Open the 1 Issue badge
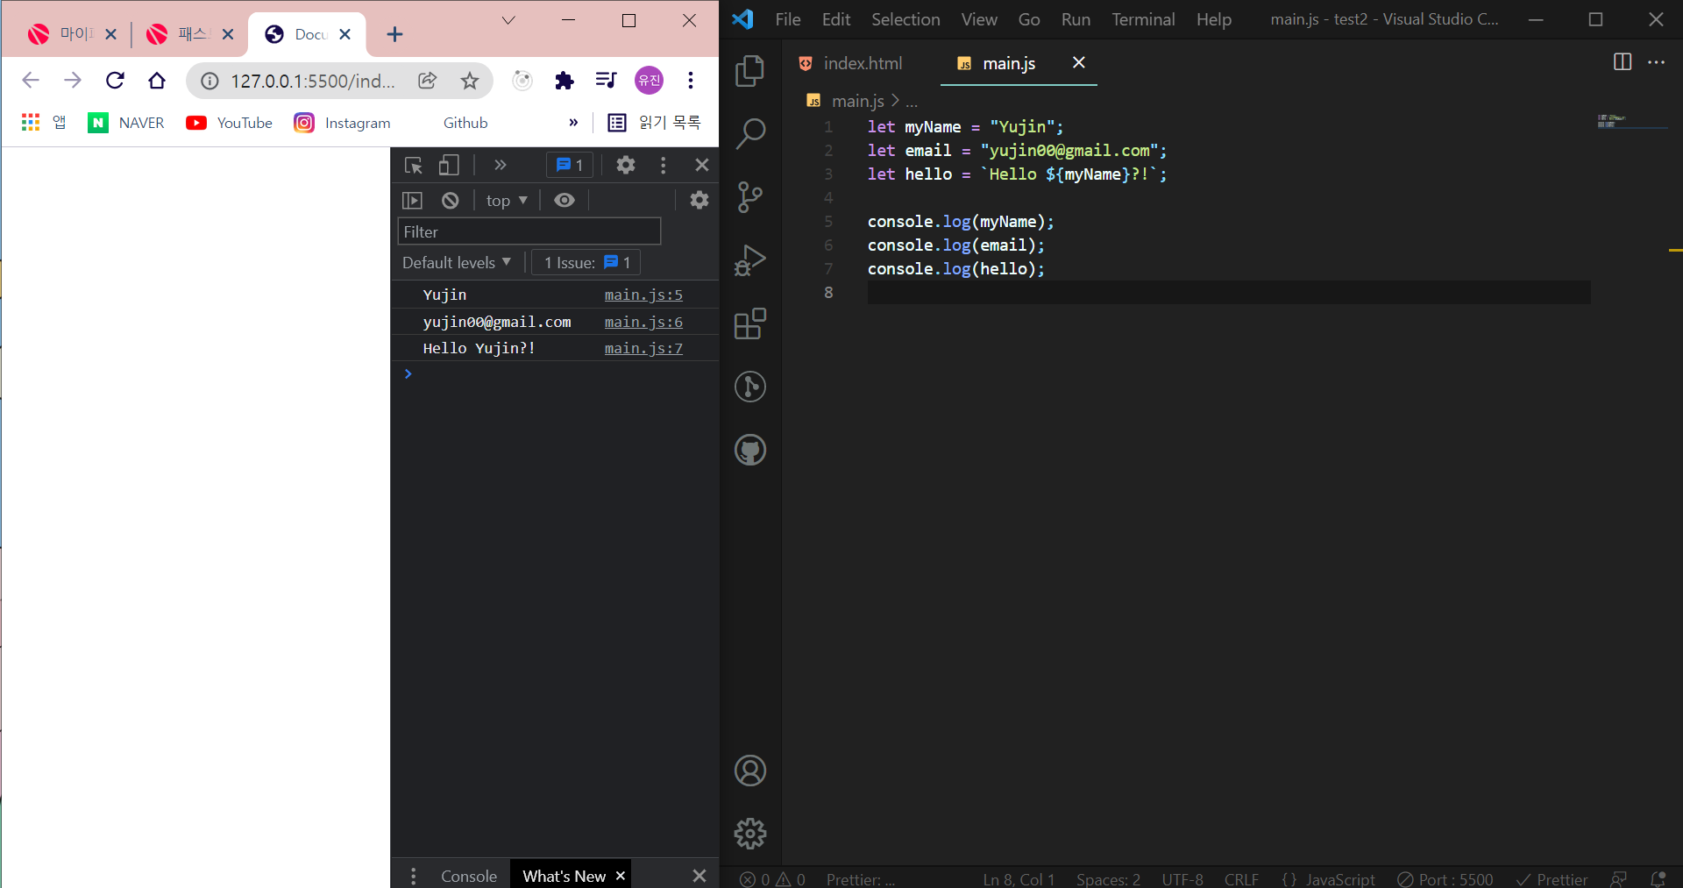Screen dimensions: 1683x888 pos(586,262)
